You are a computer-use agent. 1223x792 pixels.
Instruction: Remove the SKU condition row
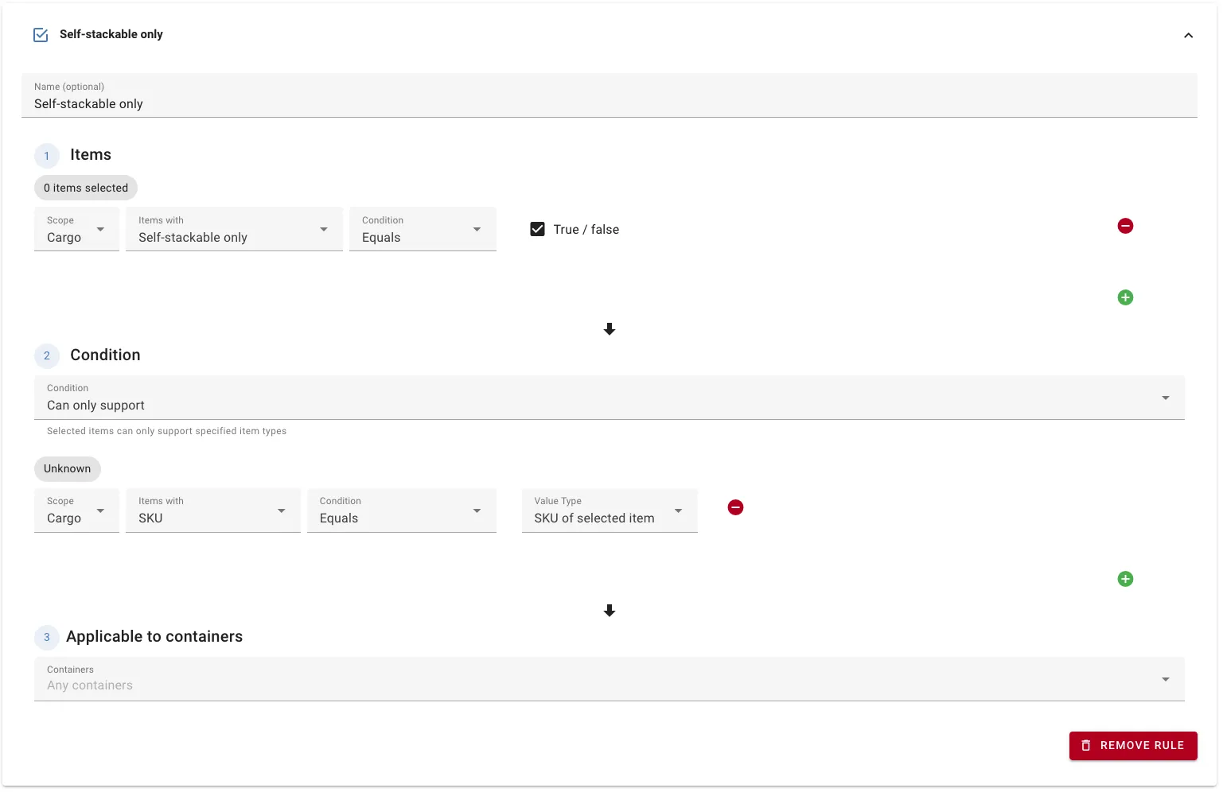[734, 507]
